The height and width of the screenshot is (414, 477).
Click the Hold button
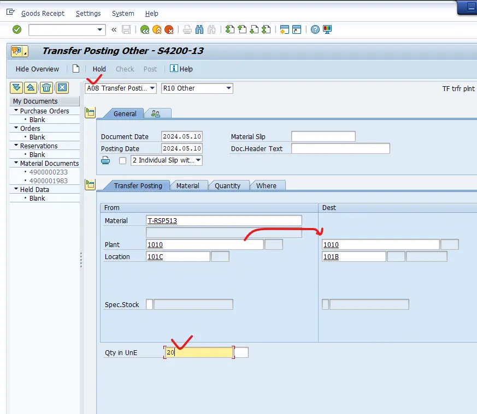point(99,69)
